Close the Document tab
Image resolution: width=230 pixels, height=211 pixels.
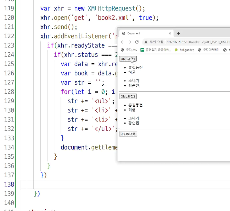[x=170, y=33]
